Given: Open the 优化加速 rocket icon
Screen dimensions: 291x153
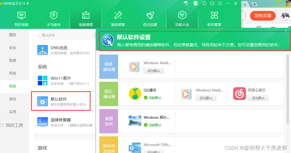Looking at the screenshot, I should (150, 15).
